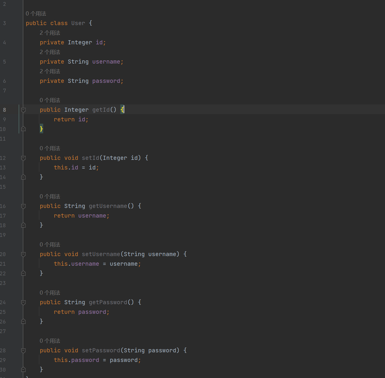Screen dimensions: 385x378
Task: Click fold end marker of getPassword method
Action: pos(23,321)
